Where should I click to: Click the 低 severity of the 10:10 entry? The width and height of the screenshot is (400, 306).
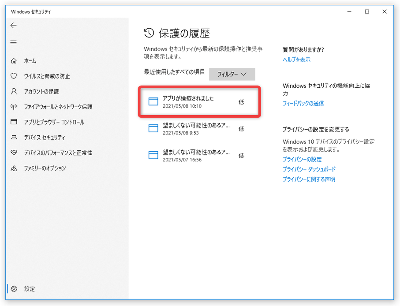click(x=241, y=102)
